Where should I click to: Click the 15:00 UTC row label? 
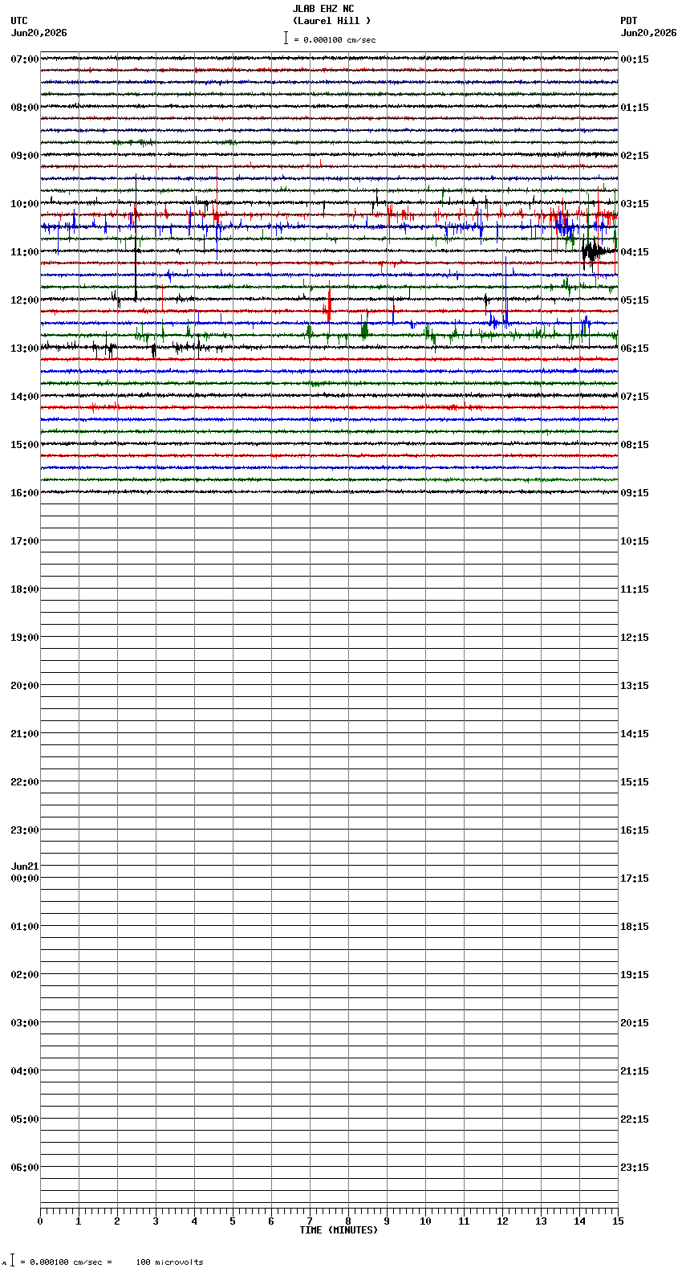25,445
